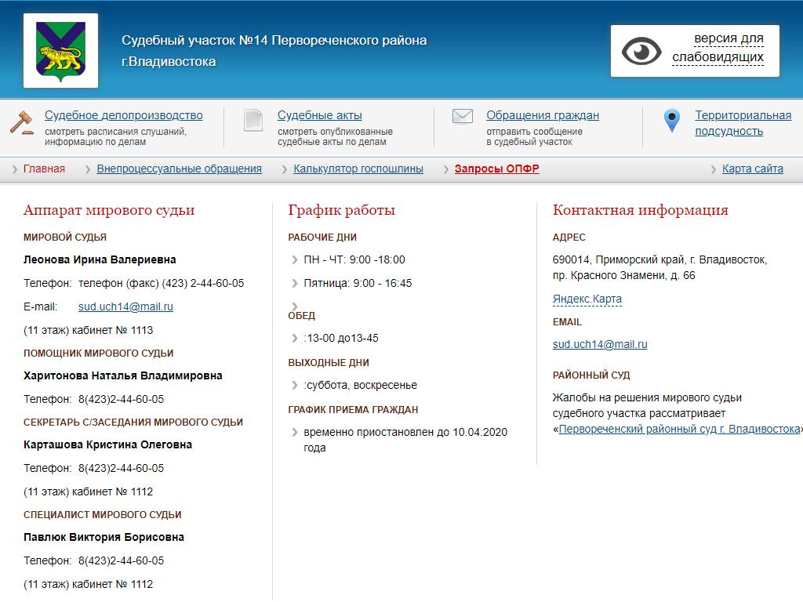Click the chevron beside Запросы ОПФР

pyautogui.click(x=447, y=169)
